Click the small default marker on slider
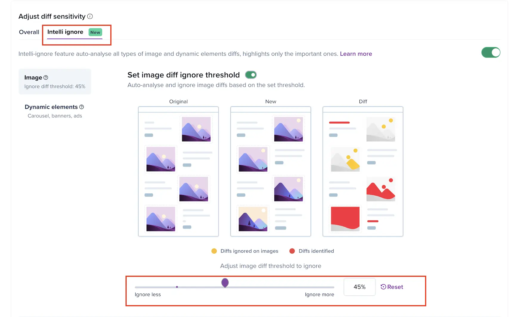This screenshot has width=524, height=317. pyautogui.click(x=177, y=287)
